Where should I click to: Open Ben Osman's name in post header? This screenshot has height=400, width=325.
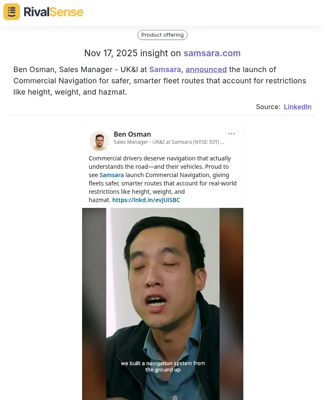point(132,134)
